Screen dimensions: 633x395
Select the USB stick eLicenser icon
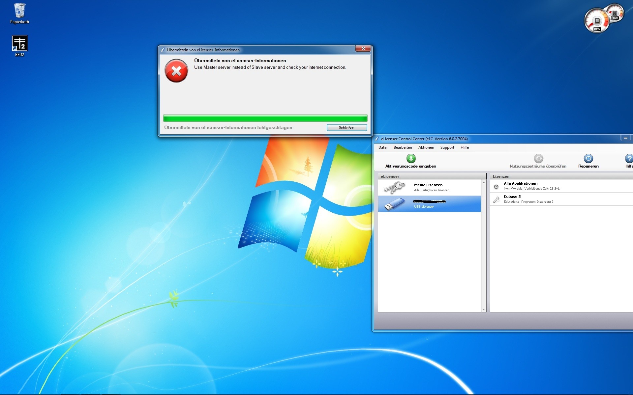click(x=394, y=204)
